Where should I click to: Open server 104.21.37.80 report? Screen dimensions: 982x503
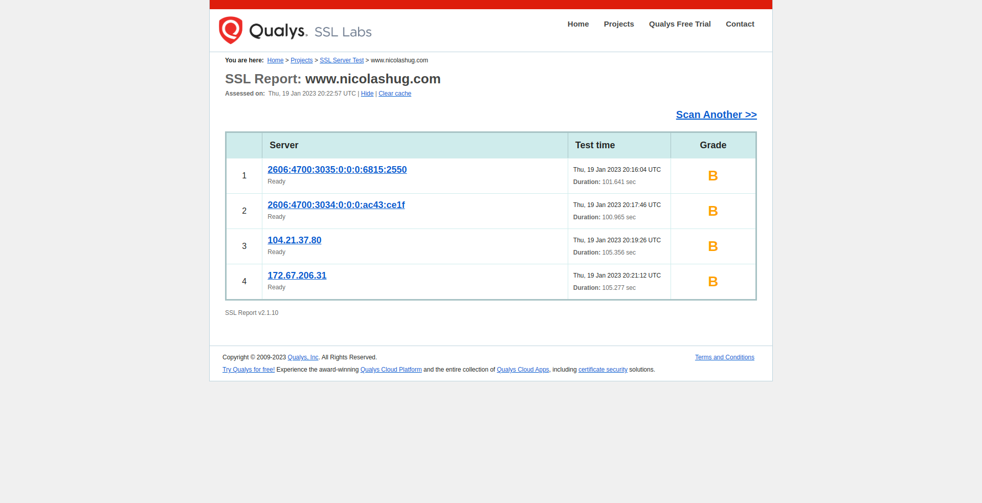coord(295,240)
